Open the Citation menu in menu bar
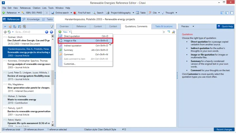 [36, 8]
